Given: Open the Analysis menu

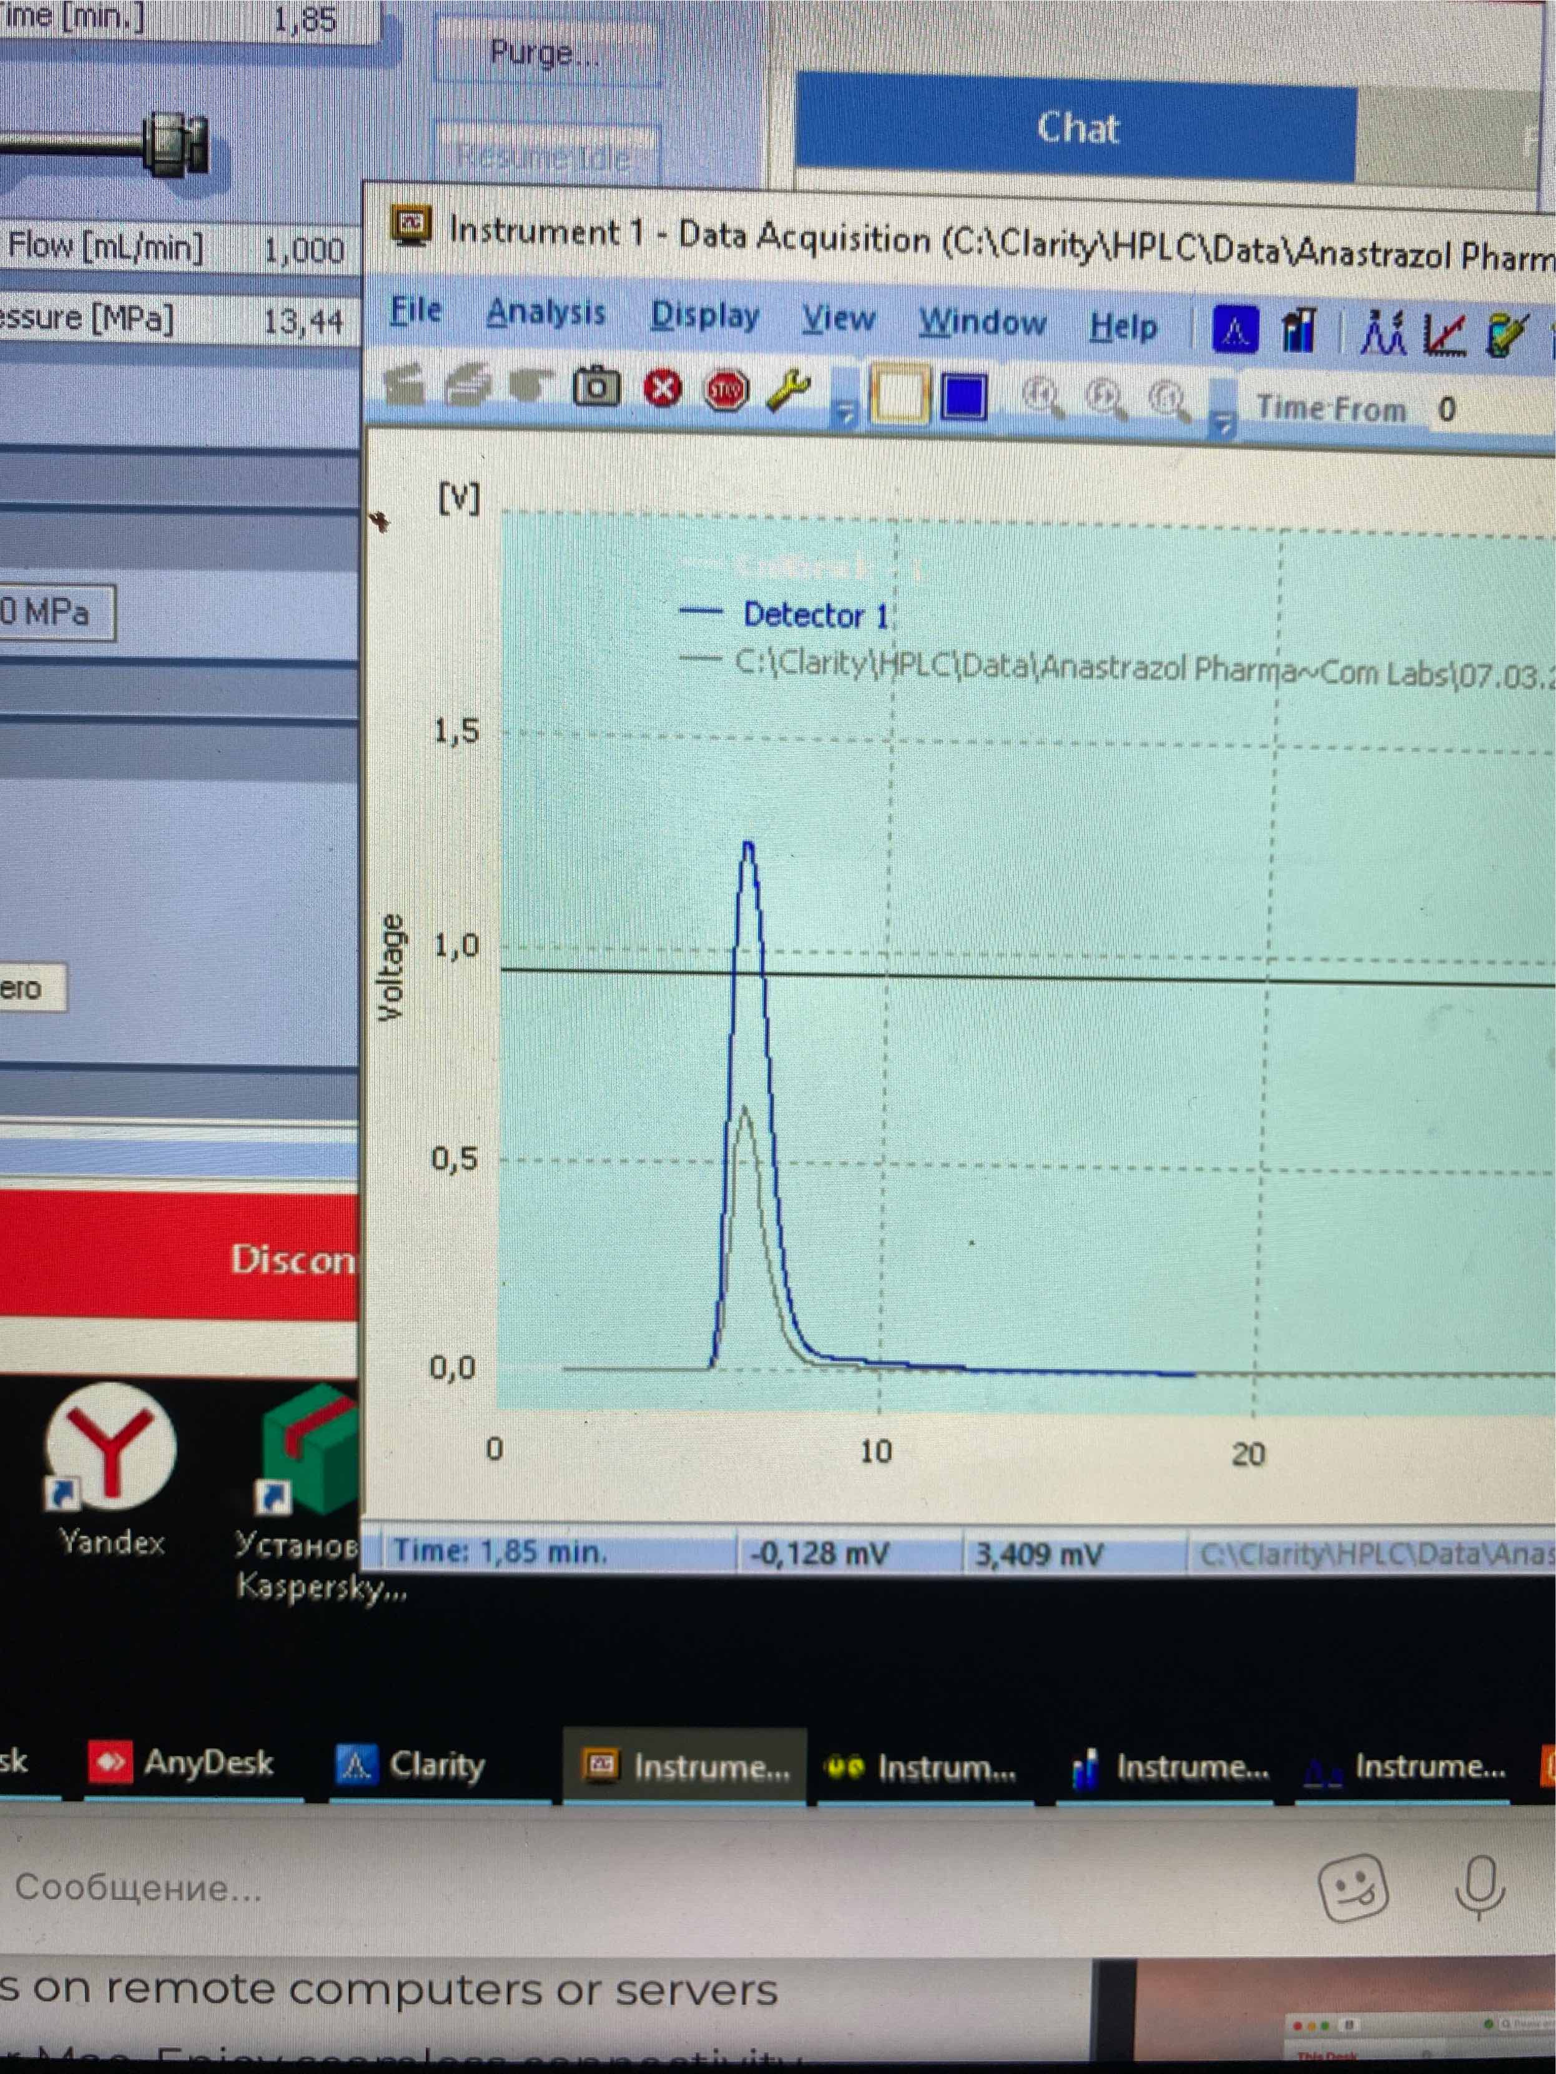Looking at the screenshot, I should coord(545,312).
